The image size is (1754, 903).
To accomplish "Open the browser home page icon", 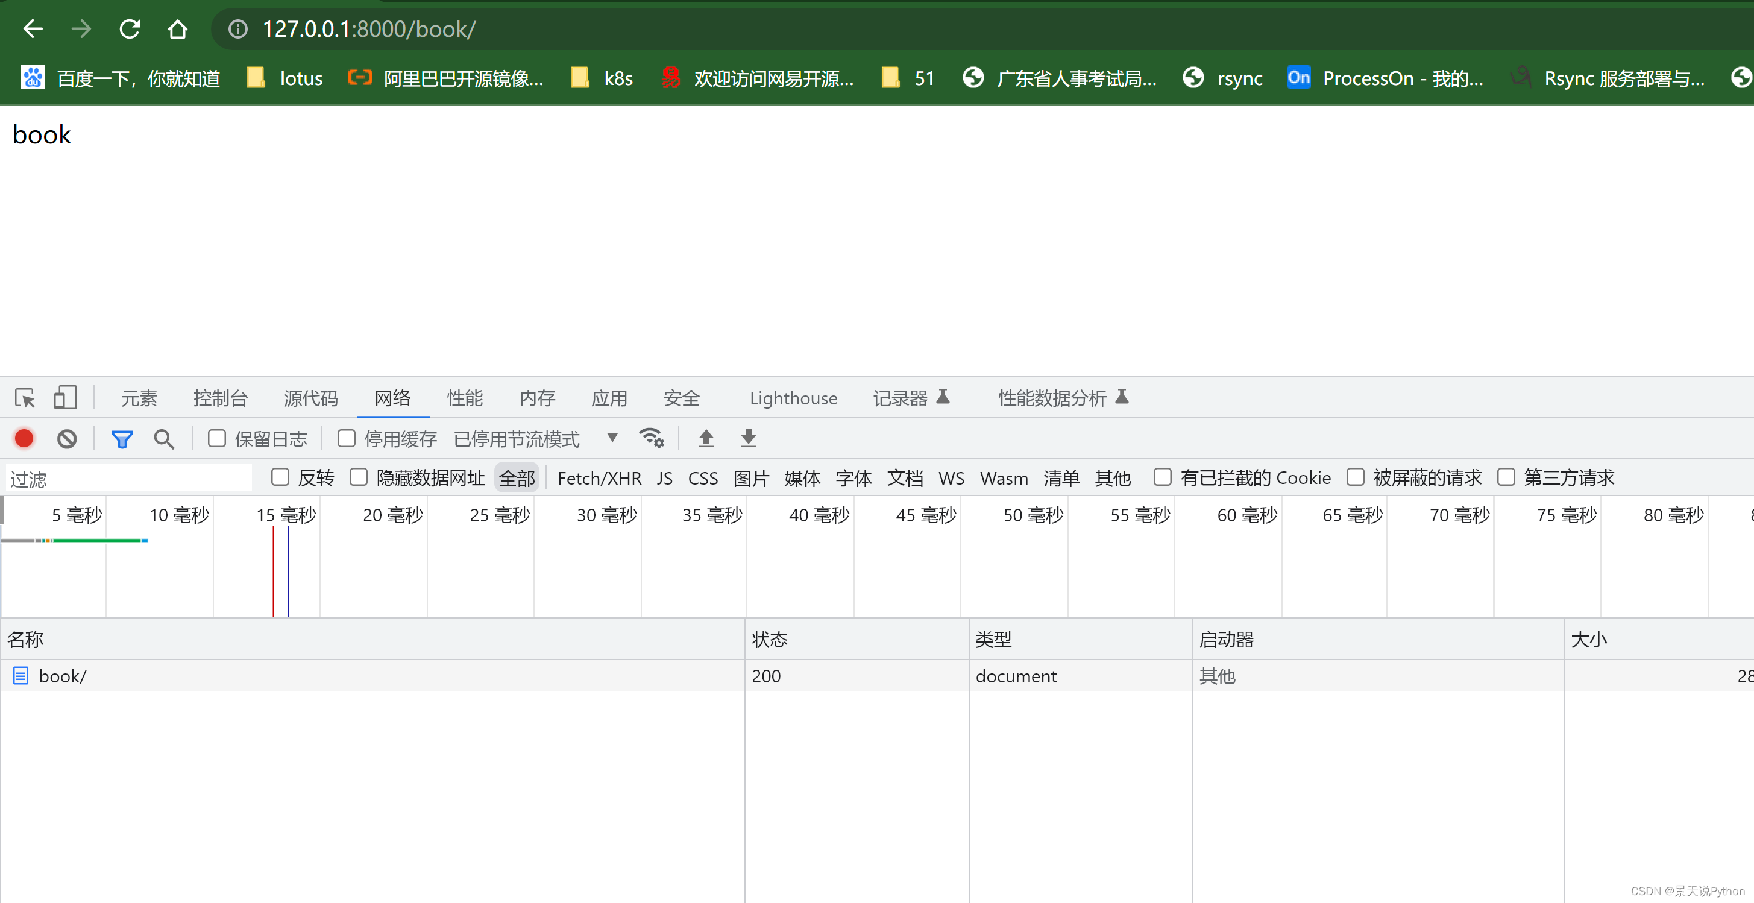I will [x=178, y=28].
